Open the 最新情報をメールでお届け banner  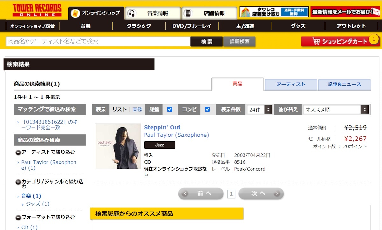click(x=346, y=12)
